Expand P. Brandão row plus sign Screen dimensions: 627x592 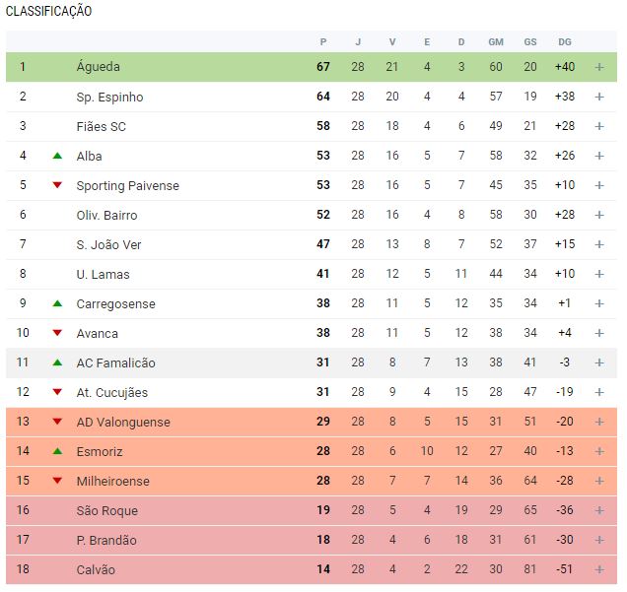599,540
